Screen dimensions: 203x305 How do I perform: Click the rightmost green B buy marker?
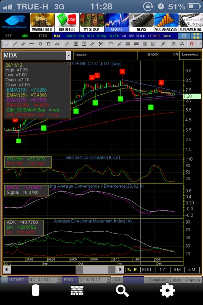[x=151, y=107]
